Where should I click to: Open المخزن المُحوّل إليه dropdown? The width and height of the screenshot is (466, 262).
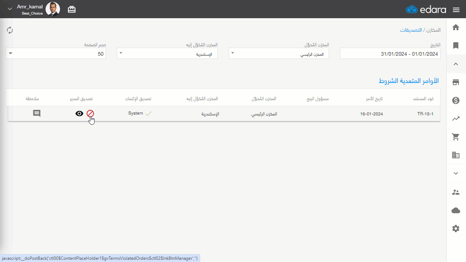point(167,54)
